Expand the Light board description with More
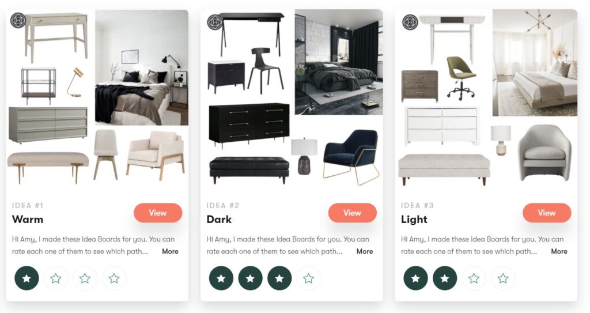590x313 pixels. (x=559, y=251)
